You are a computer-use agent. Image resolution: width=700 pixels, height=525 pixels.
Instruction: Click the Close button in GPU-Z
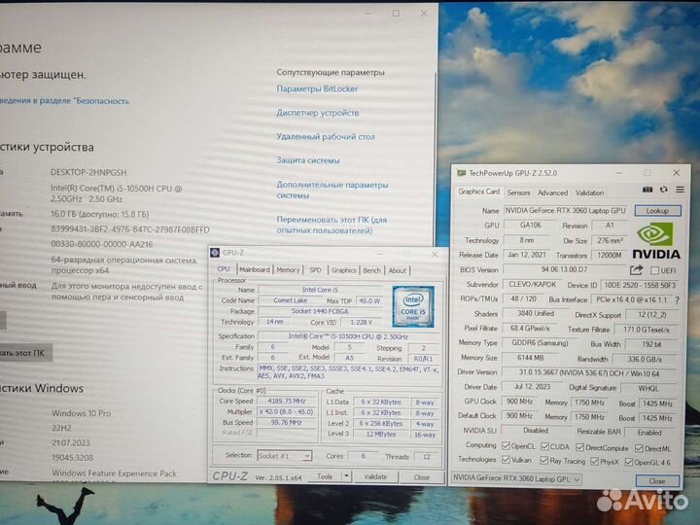(x=657, y=481)
